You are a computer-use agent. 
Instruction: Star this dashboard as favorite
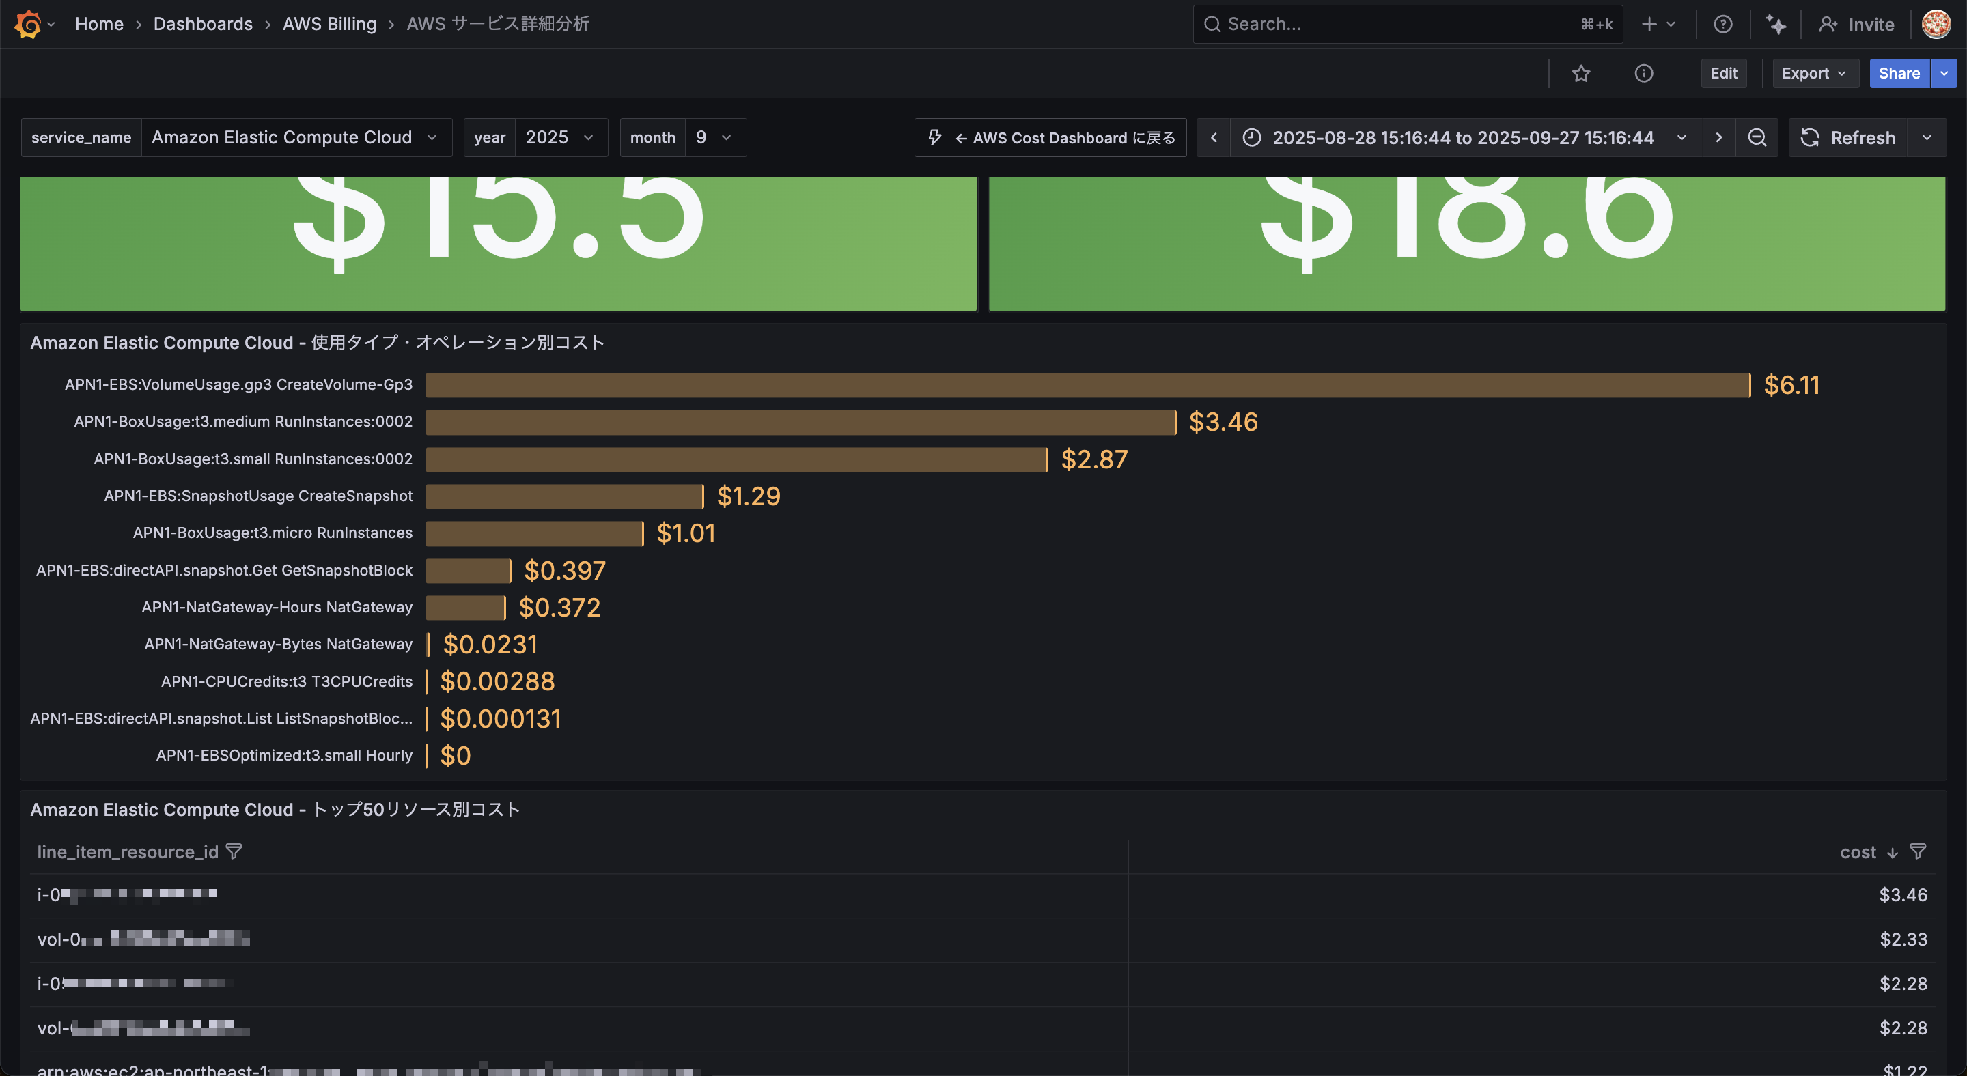(x=1580, y=73)
